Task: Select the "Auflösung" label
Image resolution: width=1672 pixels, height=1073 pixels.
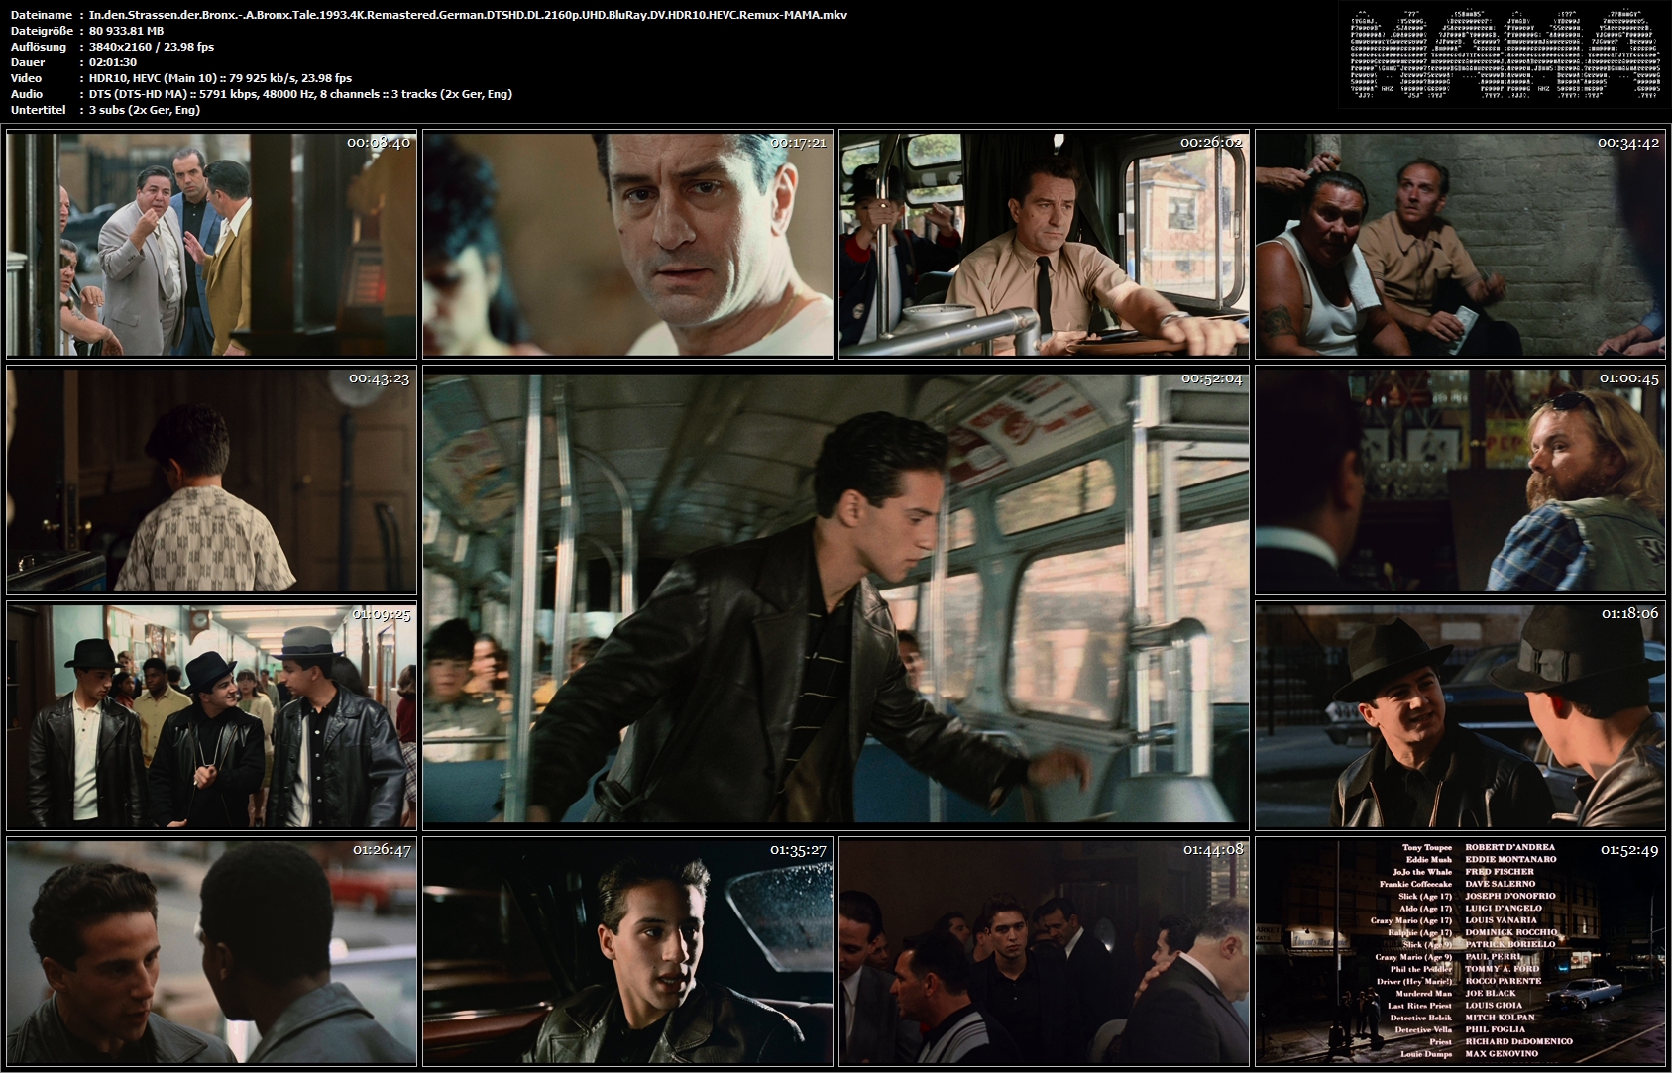Action: 38,47
